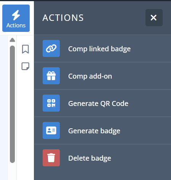The image size is (171, 180).
Task: Click the gray vertical scrollbar thumb
Action: pyautogui.click(x=12, y=104)
